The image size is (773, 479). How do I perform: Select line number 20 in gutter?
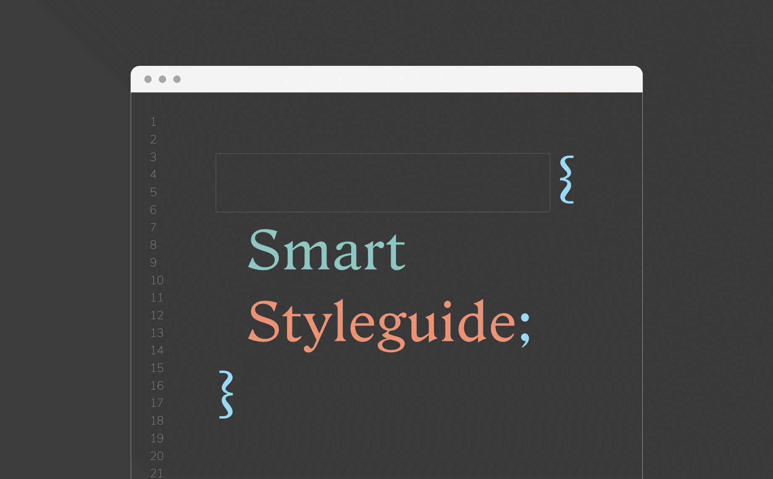(x=157, y=456)
